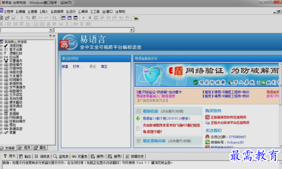Select 常量 in the tree
Screen dimensions: 282x169
coord(12,133)
